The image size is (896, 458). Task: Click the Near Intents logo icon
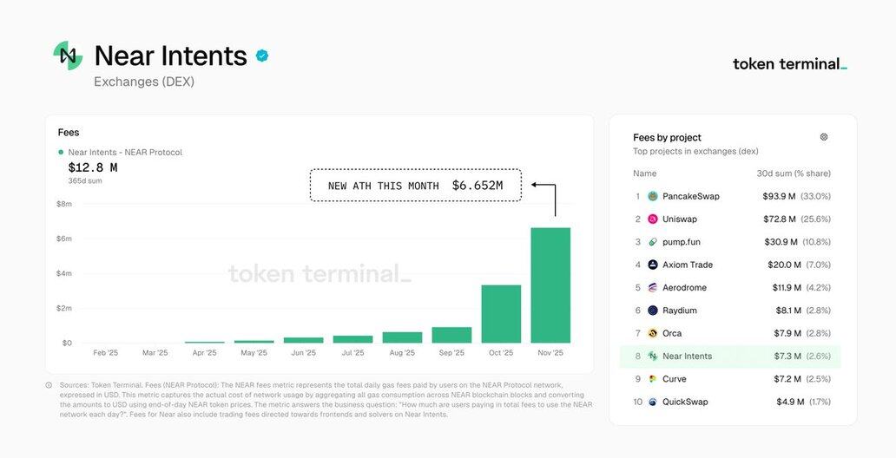[68, 56]
